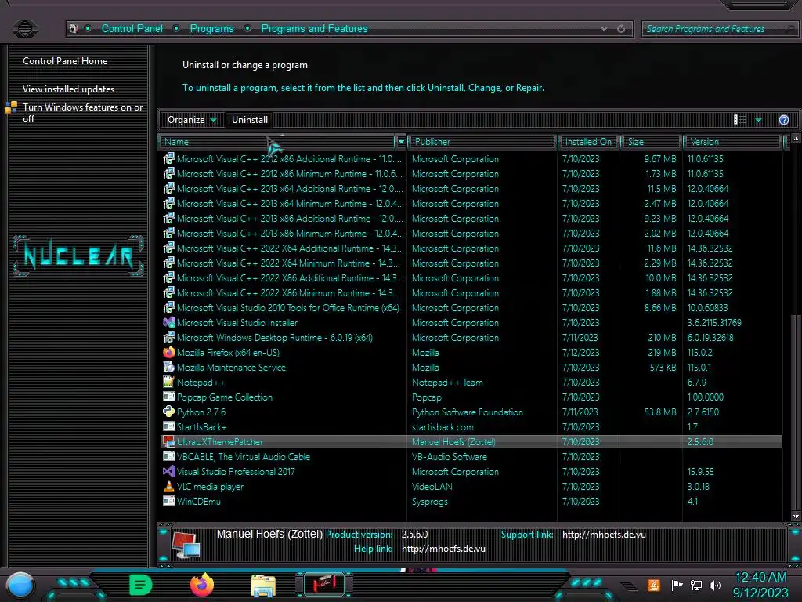Image resolution: width=802 pixels, height=602 pixels.
Task: Click the Programs breadcrumb
Action: tap(211, 29)
